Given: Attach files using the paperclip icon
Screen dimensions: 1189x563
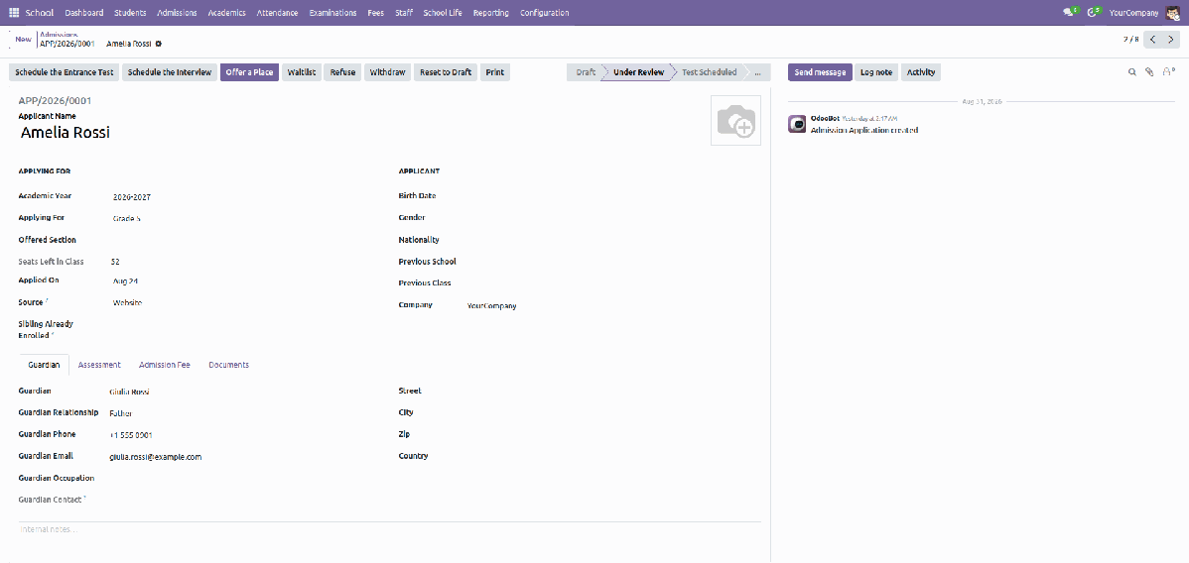Looking at the screenshot, I should tap(1149, 72).
